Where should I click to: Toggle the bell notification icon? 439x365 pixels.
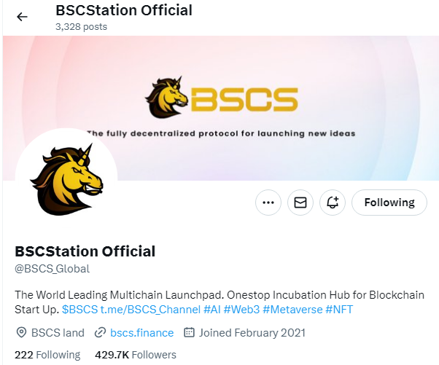333,203
